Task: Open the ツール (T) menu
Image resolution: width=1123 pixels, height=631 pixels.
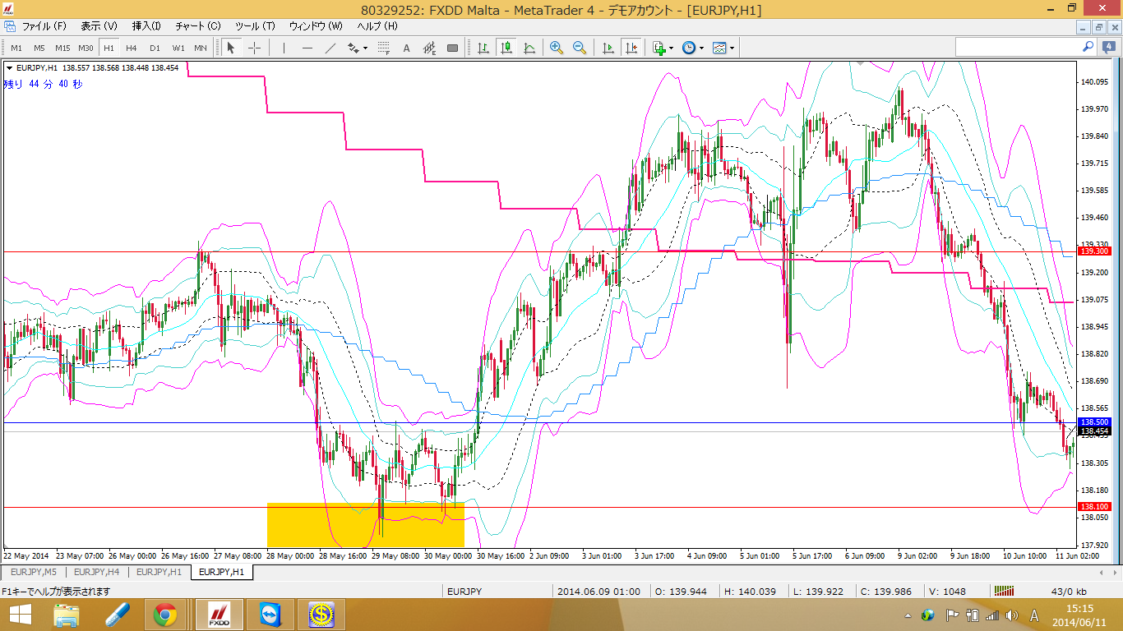Action: coord(255,26)
